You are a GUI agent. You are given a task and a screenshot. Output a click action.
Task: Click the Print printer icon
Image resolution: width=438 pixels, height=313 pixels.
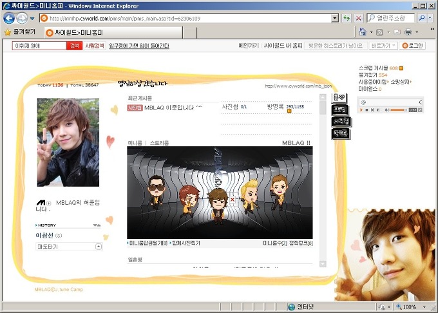[x=408, y=32]
